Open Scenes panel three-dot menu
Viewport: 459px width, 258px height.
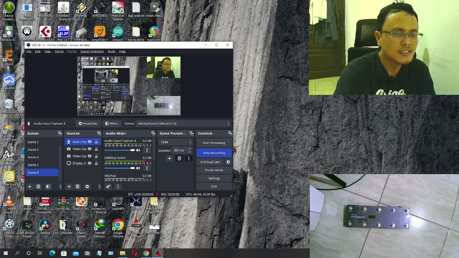(60, 186)
